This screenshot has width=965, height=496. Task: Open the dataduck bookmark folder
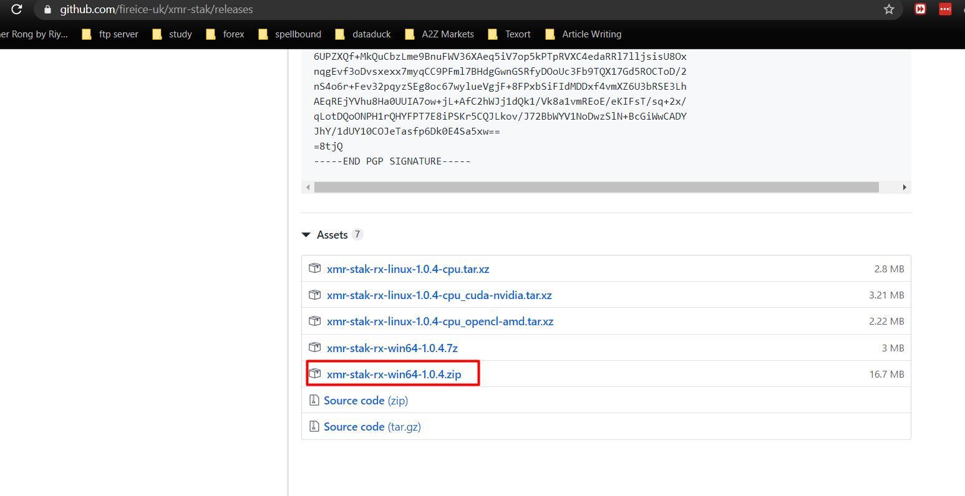363,34
